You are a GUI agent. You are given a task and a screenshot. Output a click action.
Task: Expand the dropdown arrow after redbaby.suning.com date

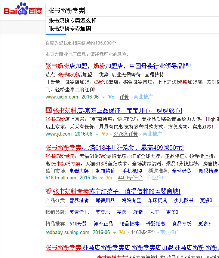pyautogui.click(x=115, y=233)
